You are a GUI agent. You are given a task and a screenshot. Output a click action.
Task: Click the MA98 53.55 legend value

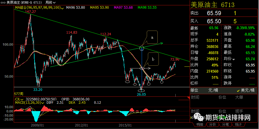(147, 8)
